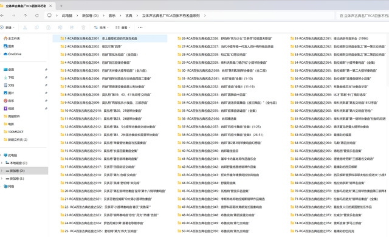Open 下载 (Downloads) quick access item
The height and width of the screenshot is (237, 389).
click(x=9, y=77)
